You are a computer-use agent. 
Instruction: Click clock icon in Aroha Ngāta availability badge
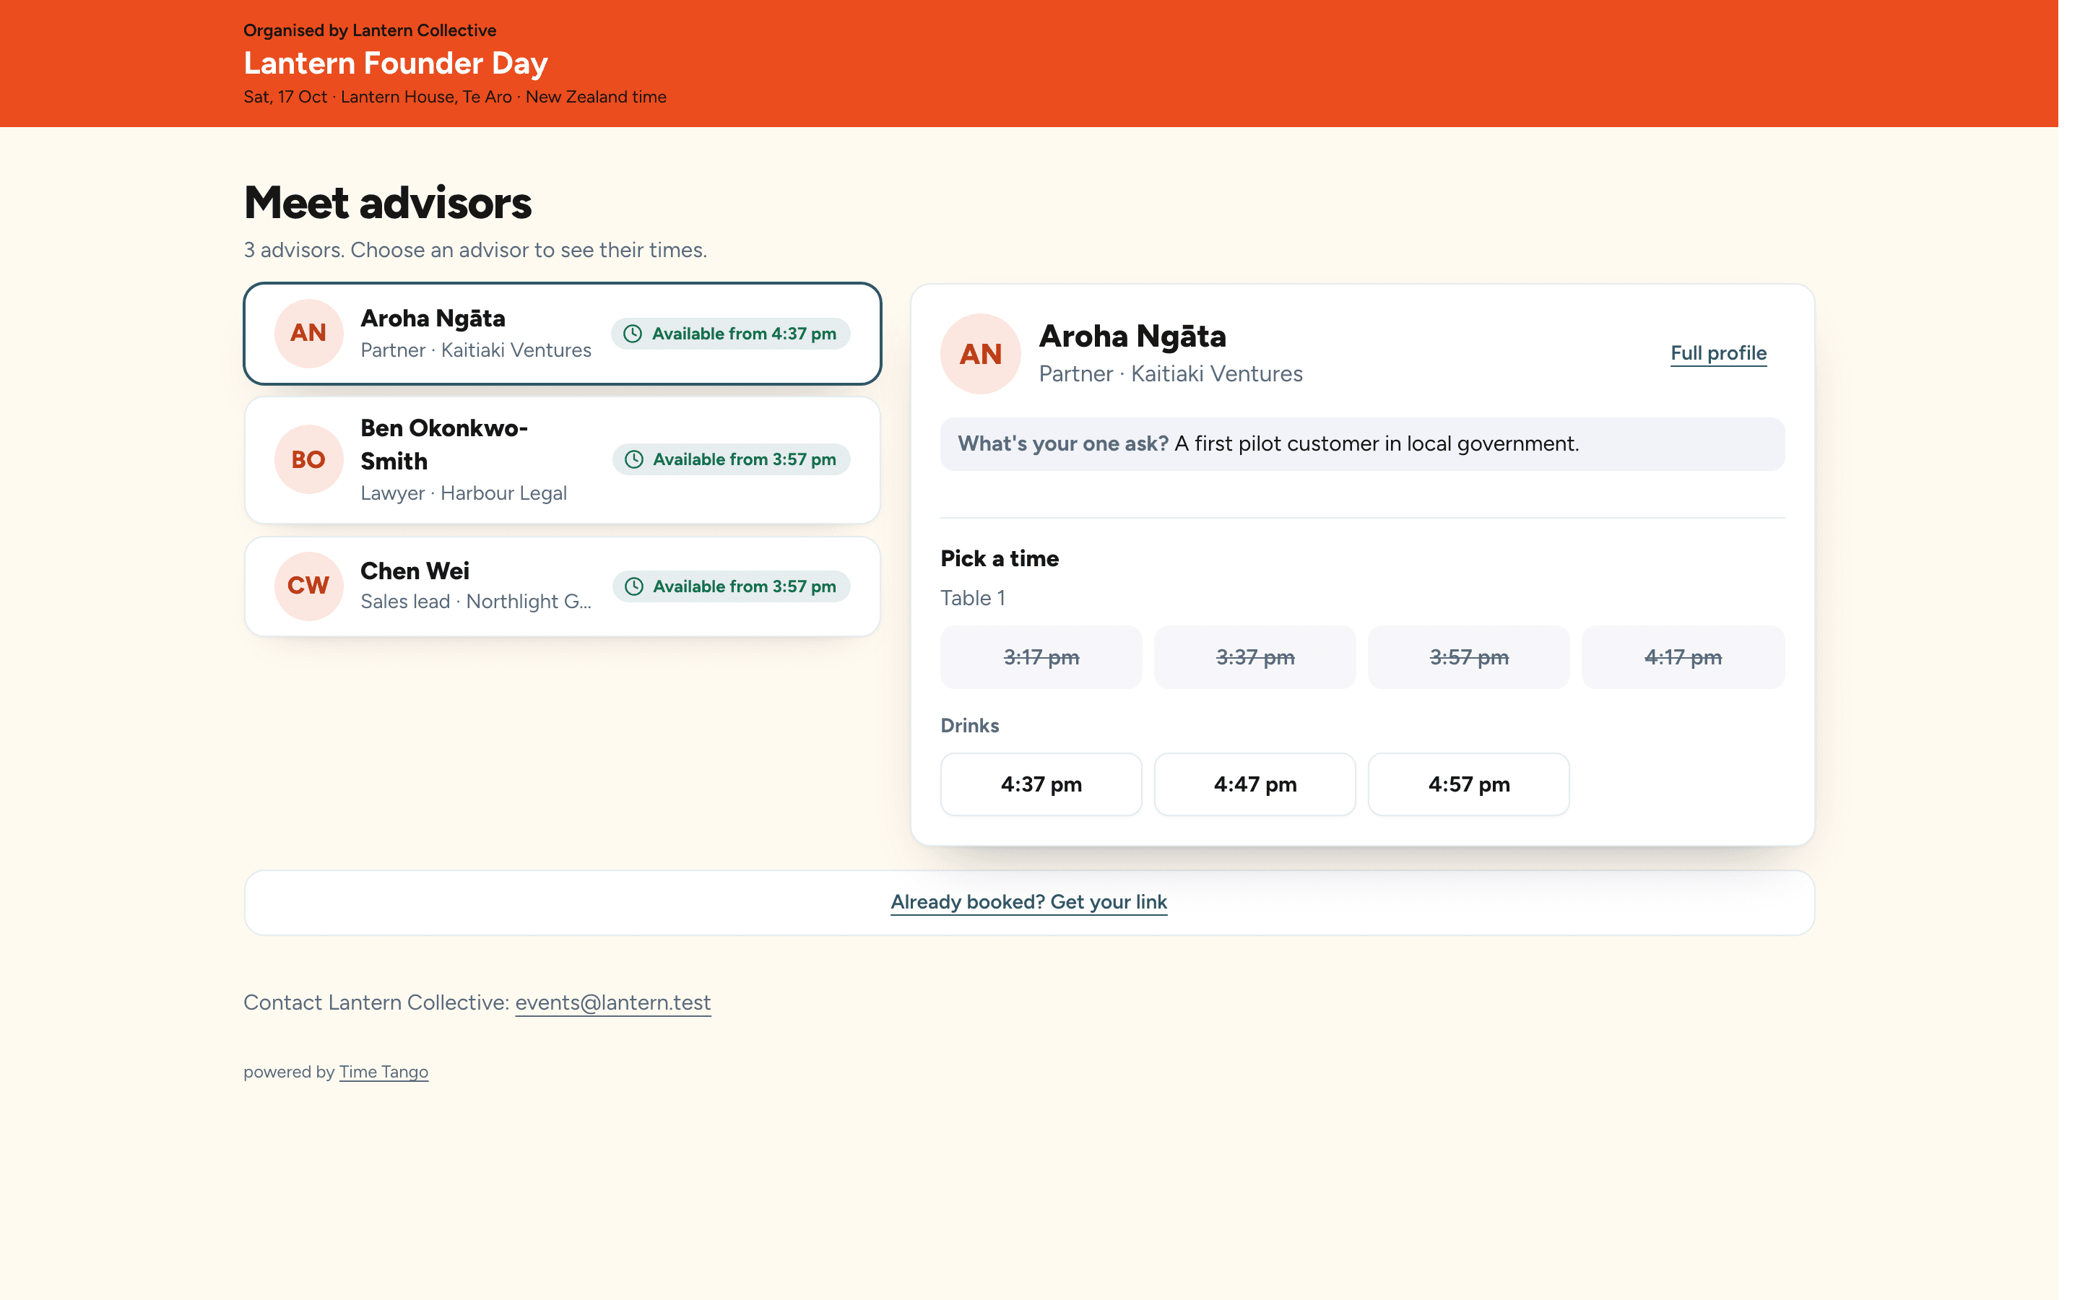[633, 334]
